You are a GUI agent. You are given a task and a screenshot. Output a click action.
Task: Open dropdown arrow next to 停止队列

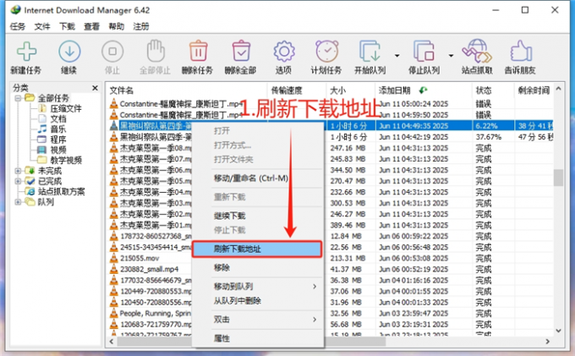[451, 56]
